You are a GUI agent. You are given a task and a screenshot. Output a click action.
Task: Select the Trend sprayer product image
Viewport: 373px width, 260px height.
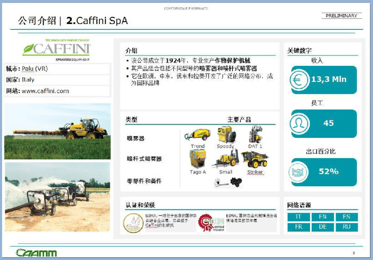pyautogui.click(x=197, y=135)
